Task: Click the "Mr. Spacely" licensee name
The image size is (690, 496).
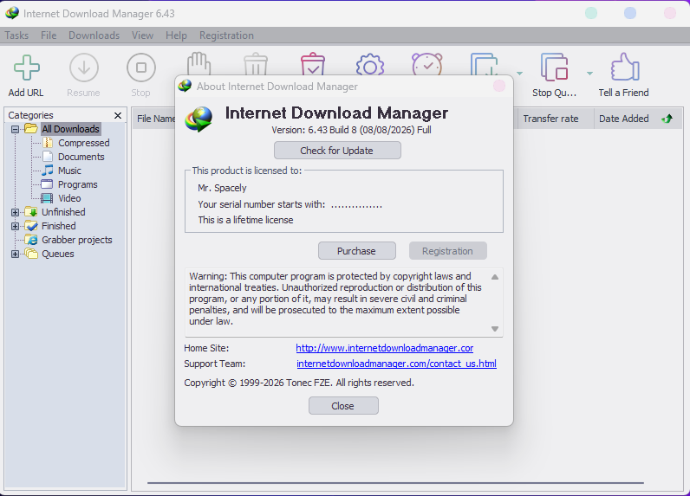Action: point(222,188)
